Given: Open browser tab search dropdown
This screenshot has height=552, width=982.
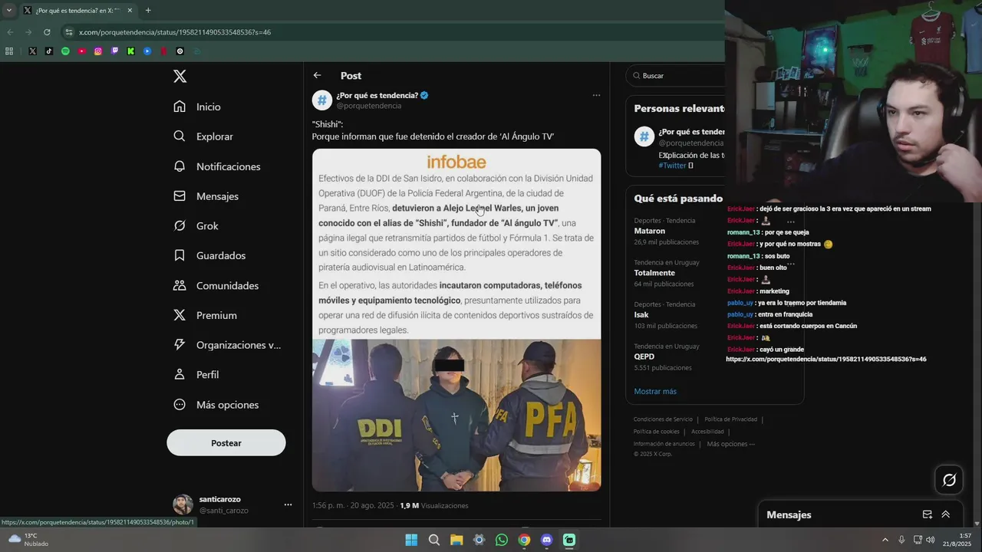Looking at the screenshot, I should tap(9, 10).
